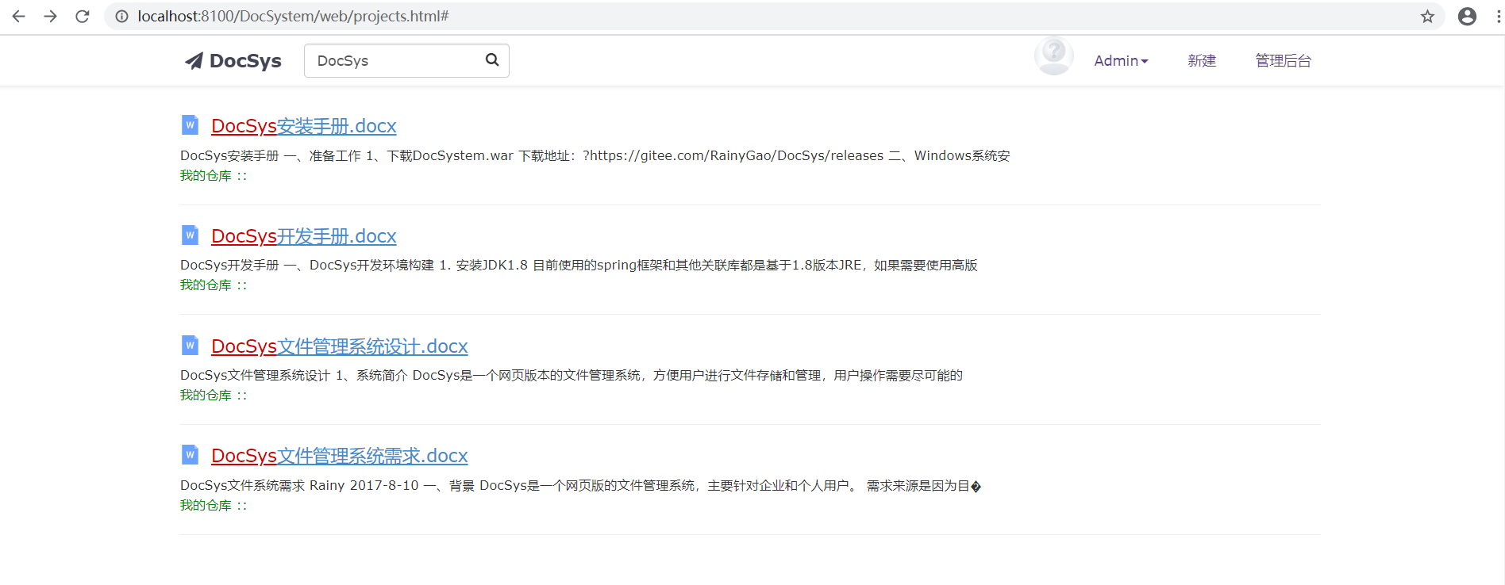Screen dimensions: 1505x585
Task: Click description text starting DocSys文件系统需求 Rainy
Action: coord(580,485)
